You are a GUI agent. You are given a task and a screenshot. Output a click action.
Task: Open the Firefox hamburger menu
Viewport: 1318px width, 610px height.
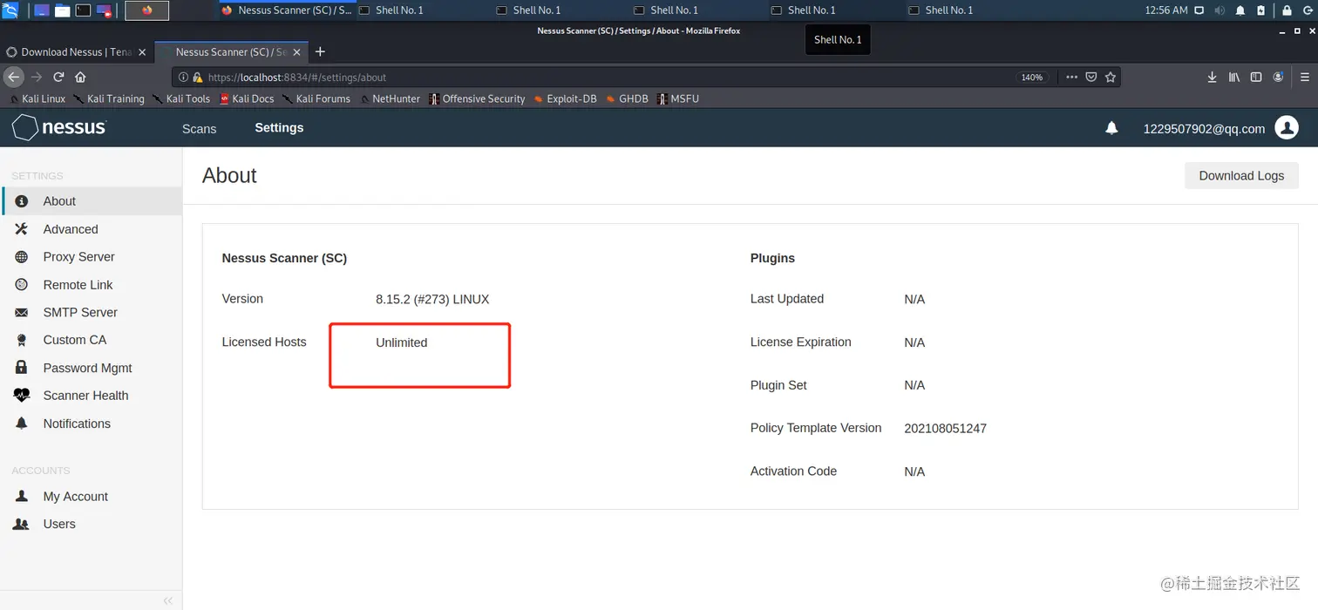pyautogui.click(x=1305, y=77)
